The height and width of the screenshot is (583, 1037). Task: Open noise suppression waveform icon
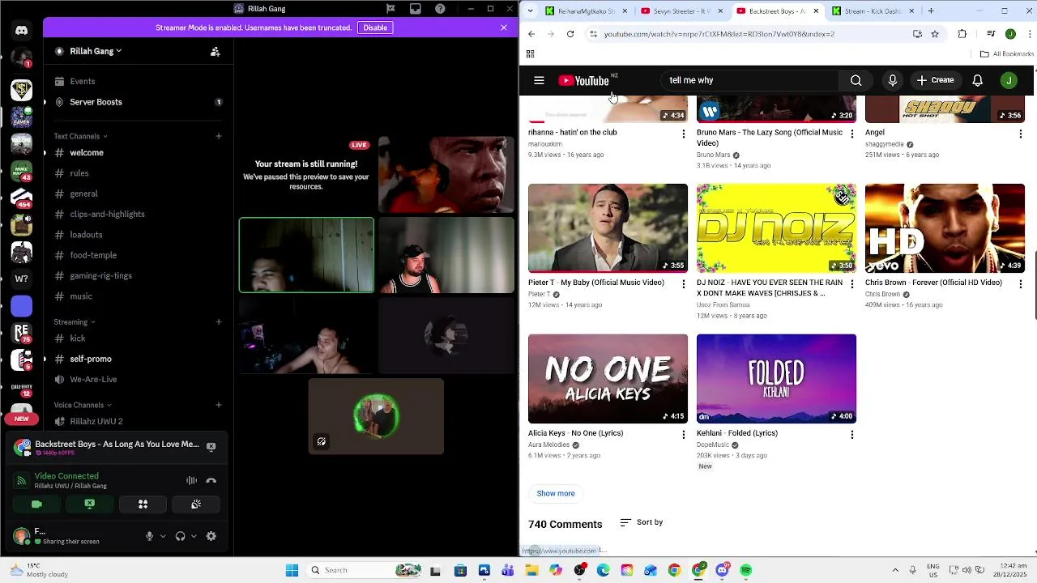pos(192,481)
